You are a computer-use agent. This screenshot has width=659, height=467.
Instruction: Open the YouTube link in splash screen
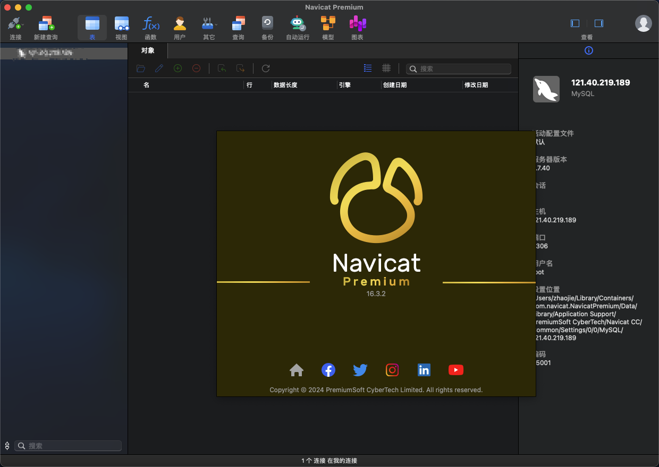tap(456, 370)
